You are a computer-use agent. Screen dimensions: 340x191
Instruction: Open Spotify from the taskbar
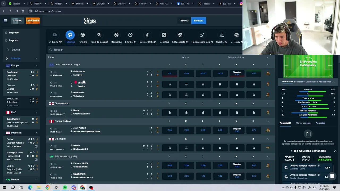point(65,188)
